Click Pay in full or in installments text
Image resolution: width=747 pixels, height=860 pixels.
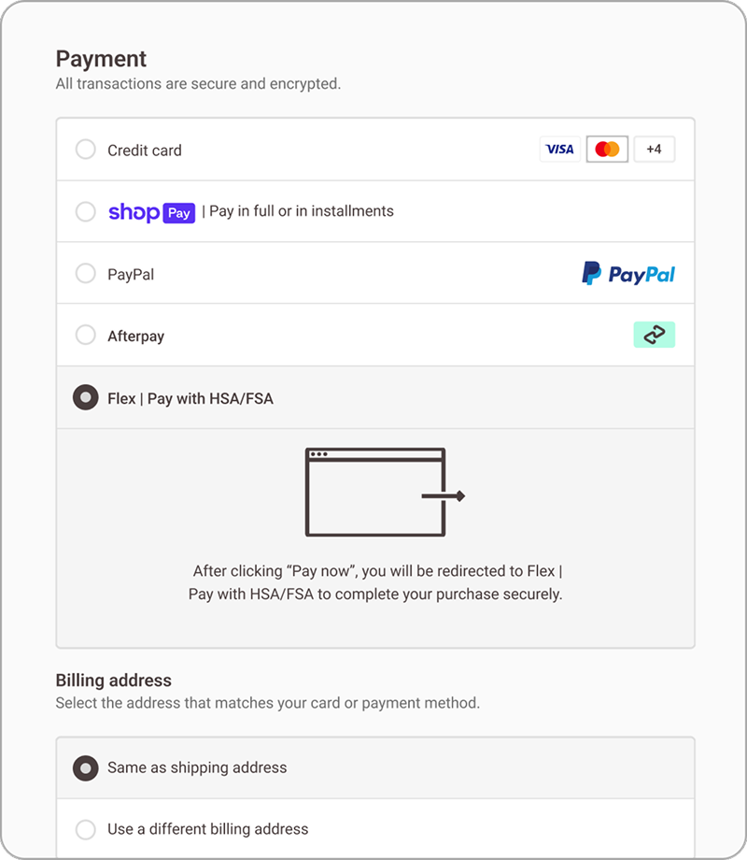point(301,211)
